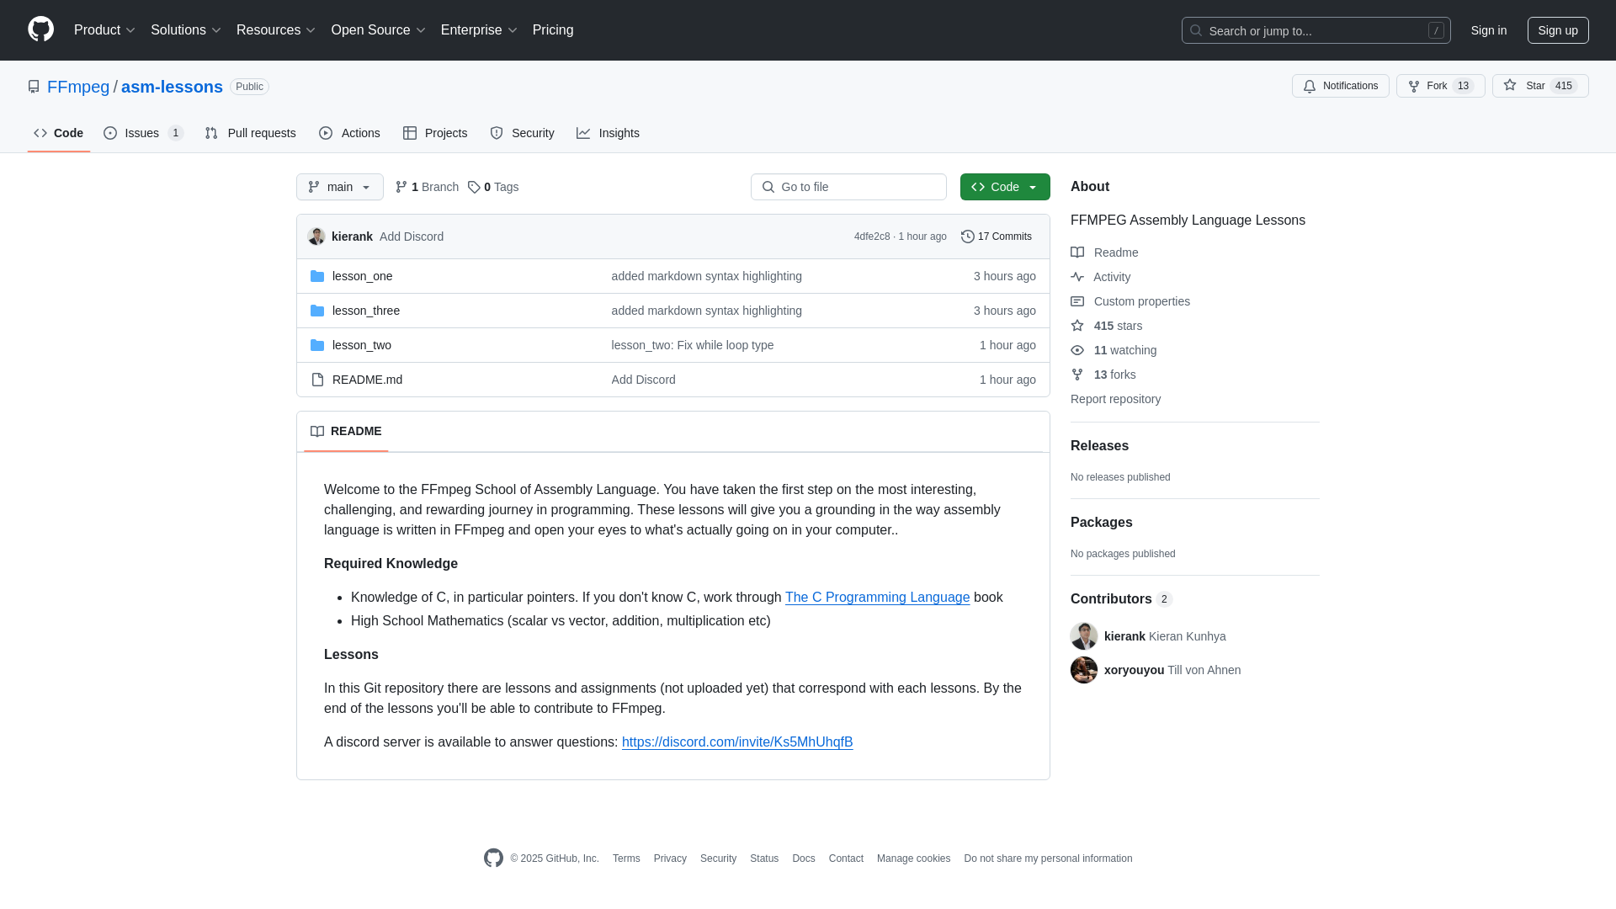1616x909 pixels.
Task: Switch to the Actions tab
Action: [349, 133]
